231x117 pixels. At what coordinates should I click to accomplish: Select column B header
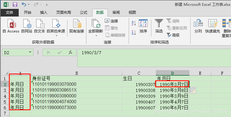(77, 73)
